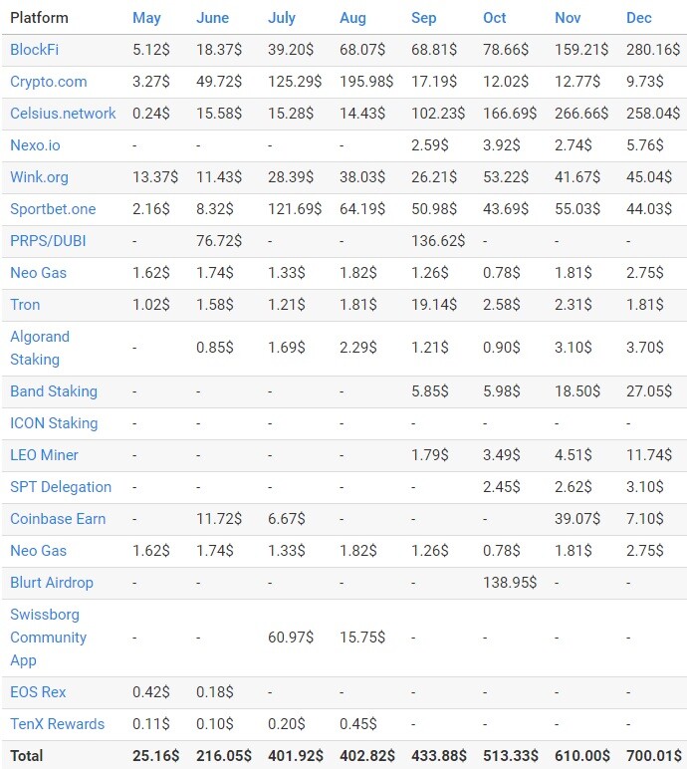Click the Algorand Staking link
This screenshot has width=687, height=769.
[40, 348]
